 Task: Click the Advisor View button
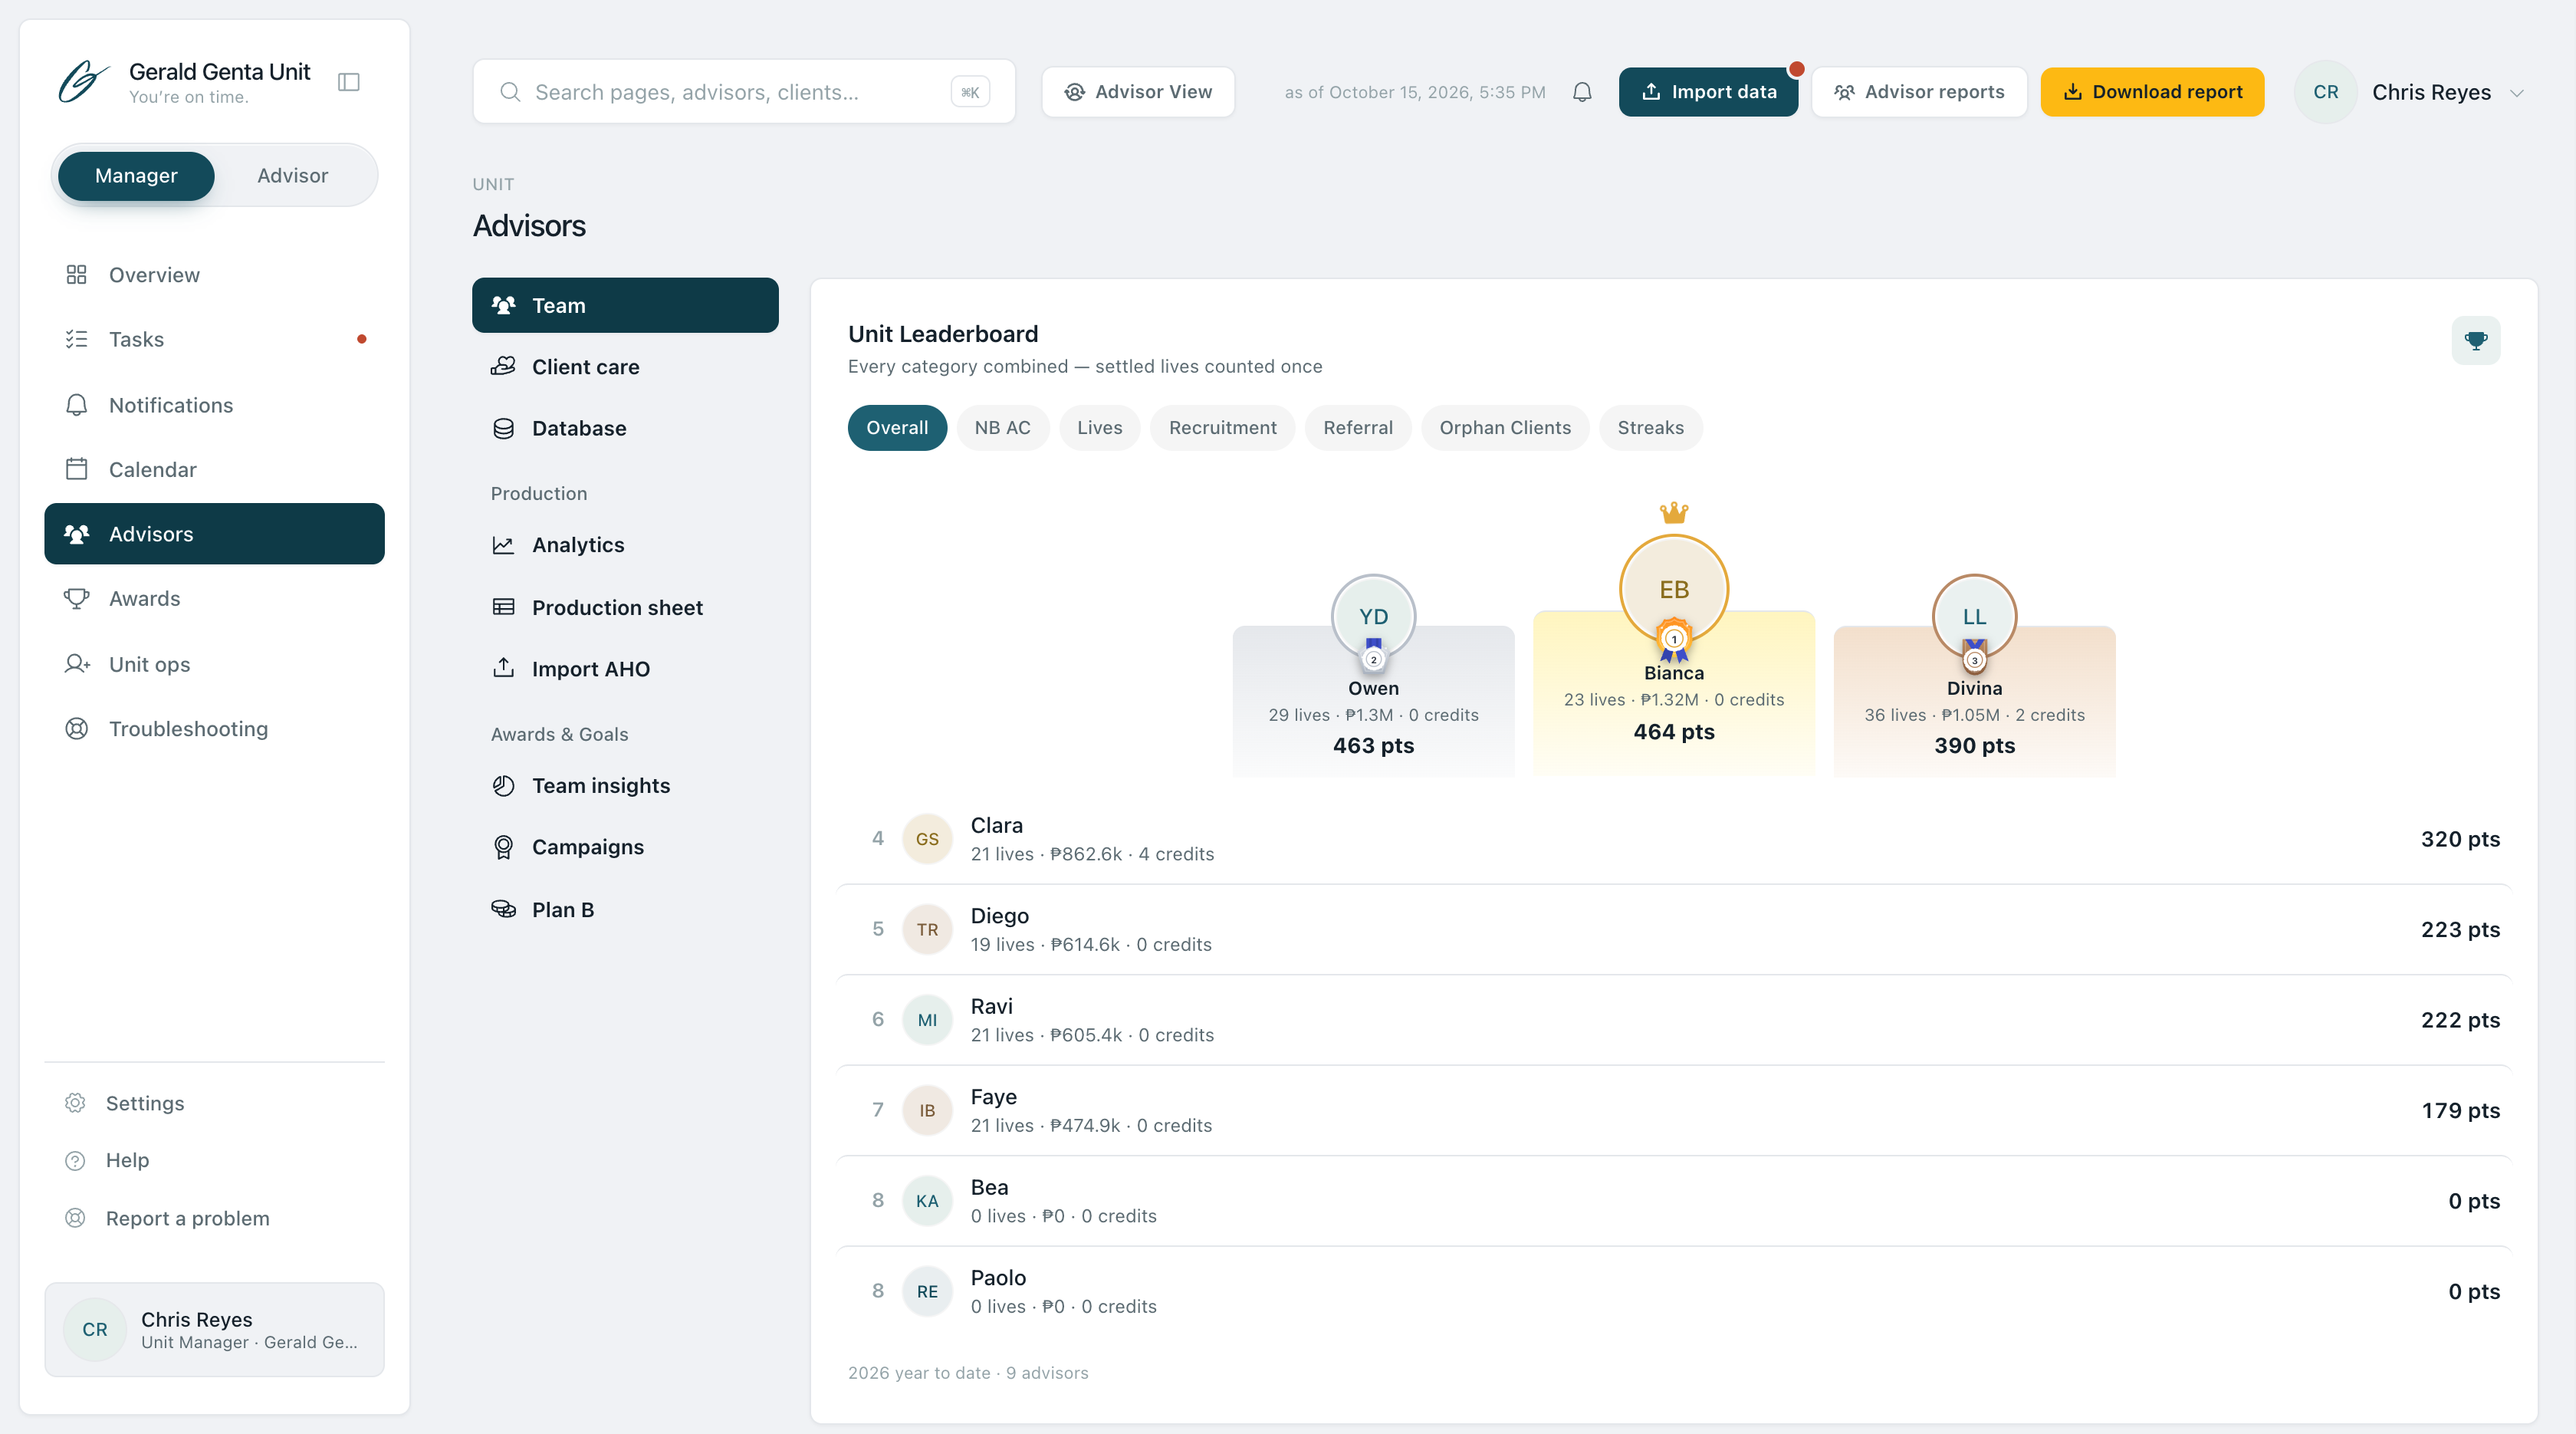point(1138,92)
